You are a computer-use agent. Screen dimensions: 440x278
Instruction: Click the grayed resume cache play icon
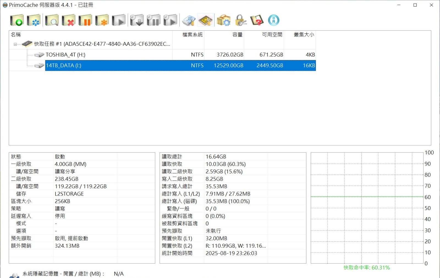[x=119, y=20]
